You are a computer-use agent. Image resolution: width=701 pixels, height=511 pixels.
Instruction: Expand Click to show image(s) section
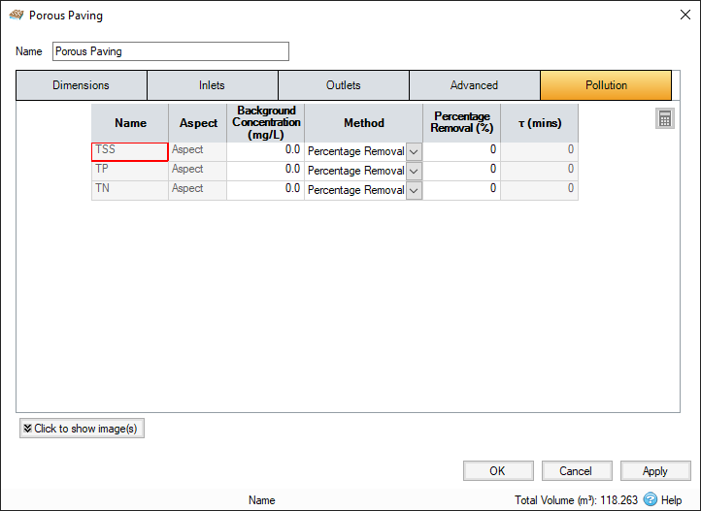coord(82,429)
